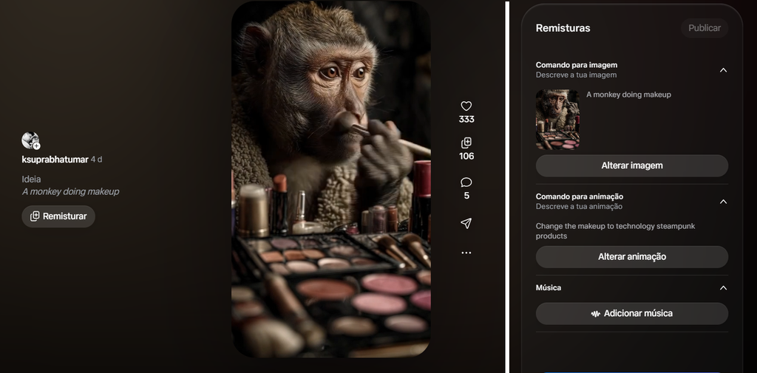
Task: Click the steampunk animation prompt text
Action: (615, 231)
